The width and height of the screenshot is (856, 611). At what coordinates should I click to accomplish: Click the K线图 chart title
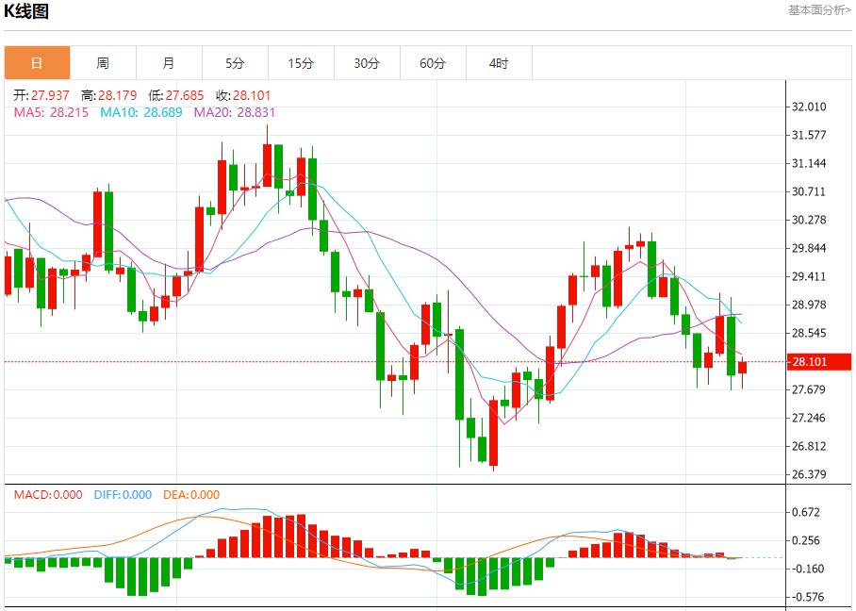tap(26, 10)
